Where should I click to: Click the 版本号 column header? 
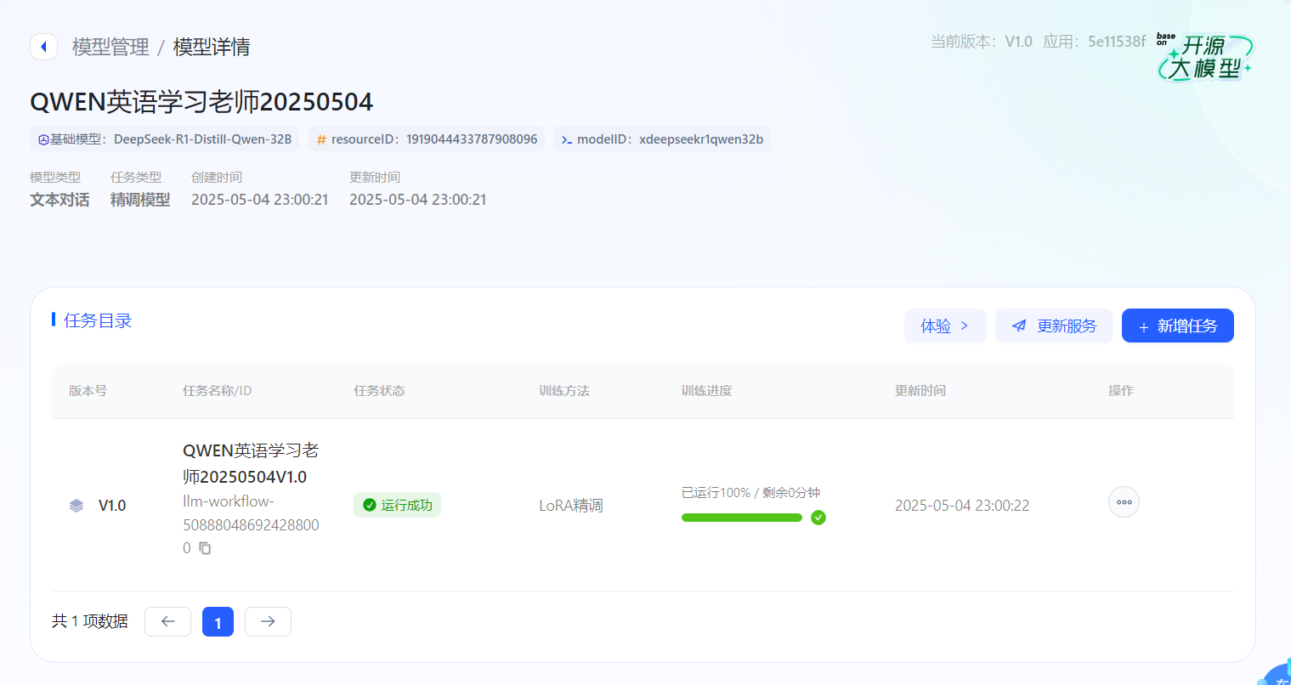click(88, 391)
